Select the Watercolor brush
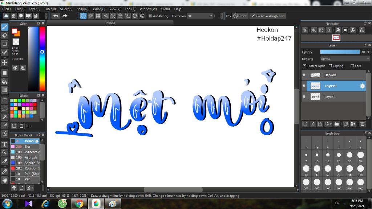Screen dimensions: 372x209 25,152
